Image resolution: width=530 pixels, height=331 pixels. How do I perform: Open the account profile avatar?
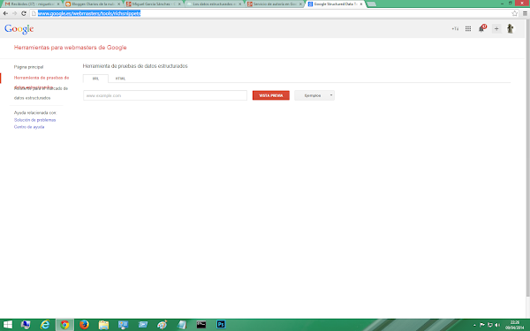click(510, 28)
